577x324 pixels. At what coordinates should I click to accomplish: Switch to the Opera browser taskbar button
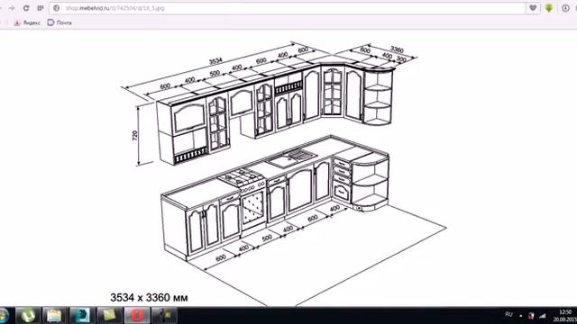tap(136, 315)
